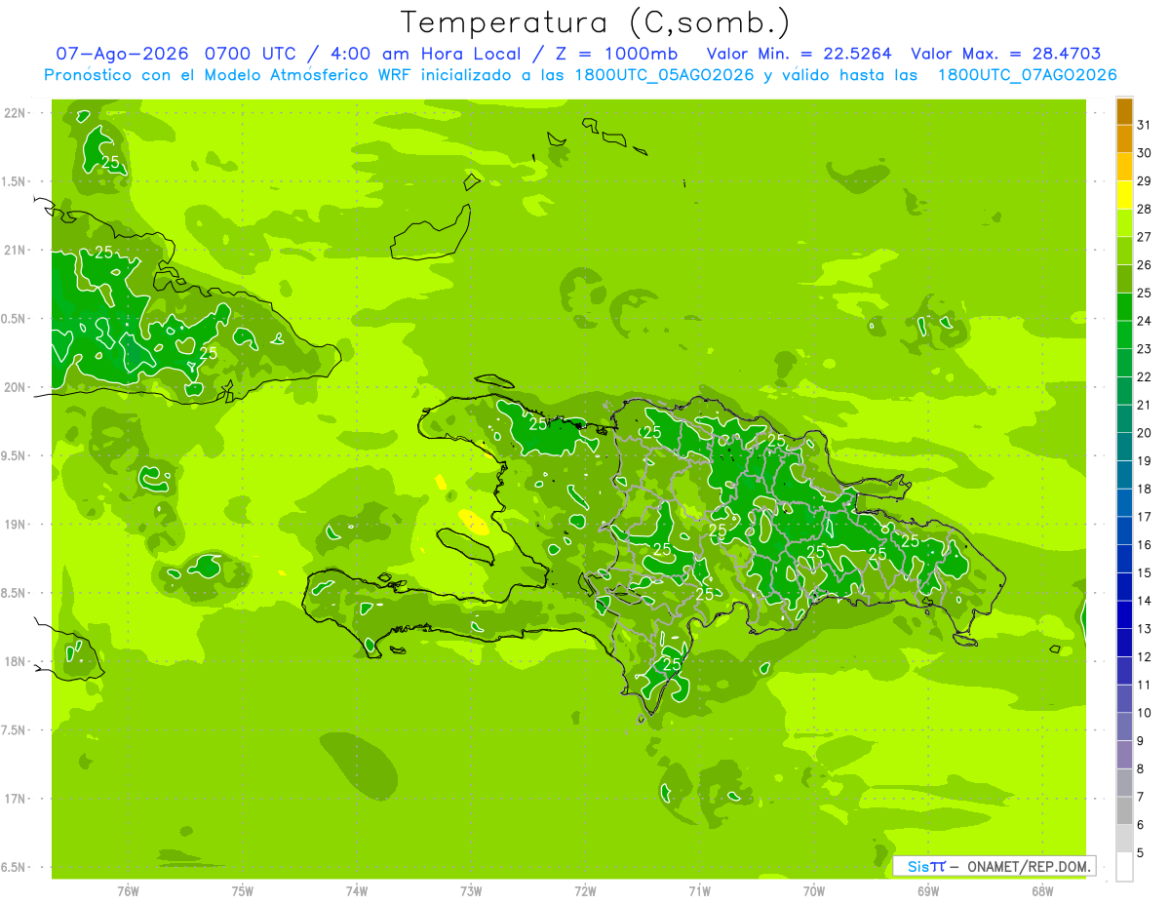Select the 22N latitude axis label
The width and height of the screenshot is (1170, 904).
pyautogui.click(x=16, y=113)
